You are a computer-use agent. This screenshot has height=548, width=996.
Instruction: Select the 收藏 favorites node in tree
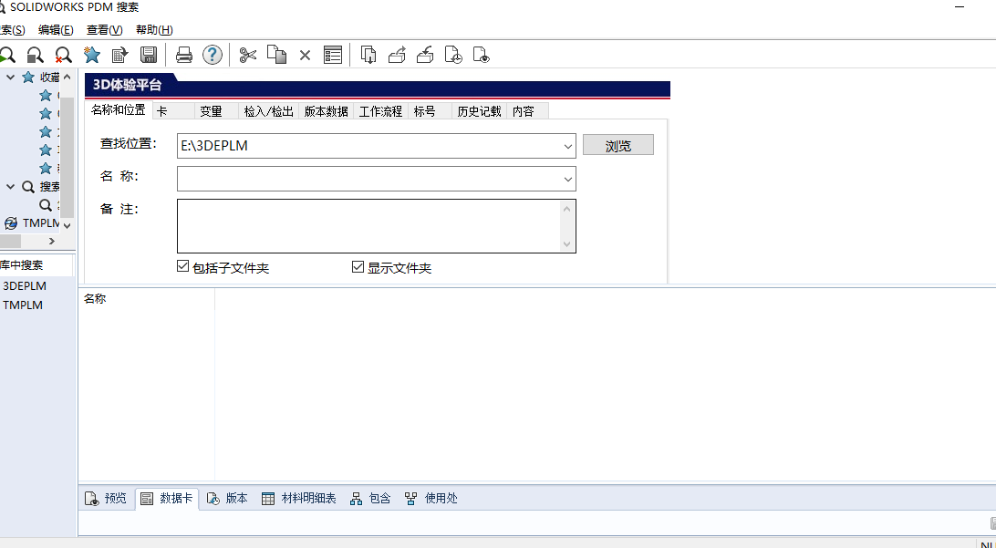[x=50, y=78]
